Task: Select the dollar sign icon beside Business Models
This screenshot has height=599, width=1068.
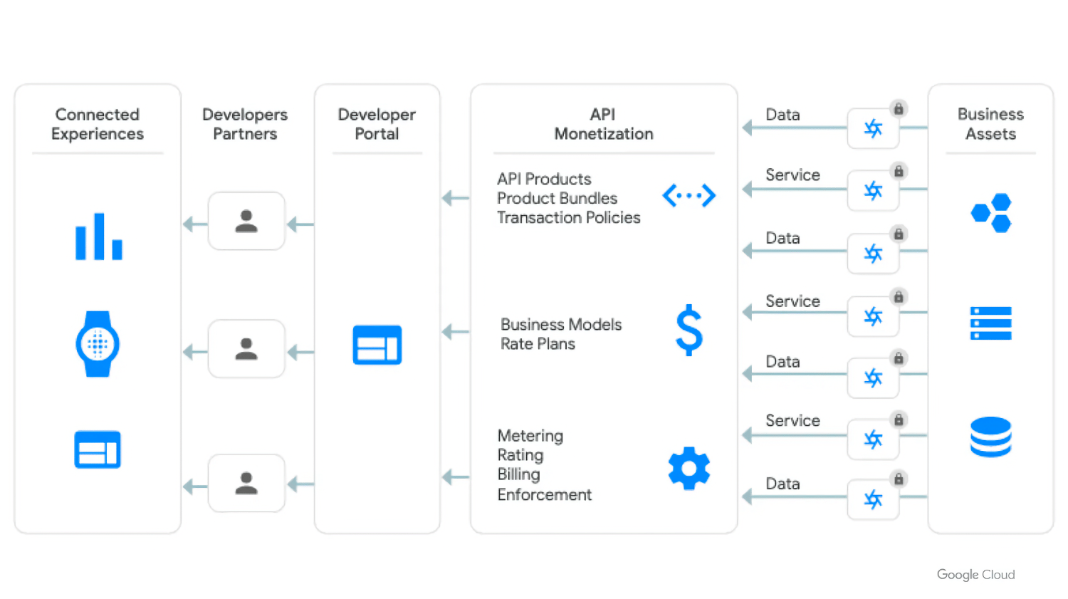Action: pyautogui.click(x=689, y=330)
